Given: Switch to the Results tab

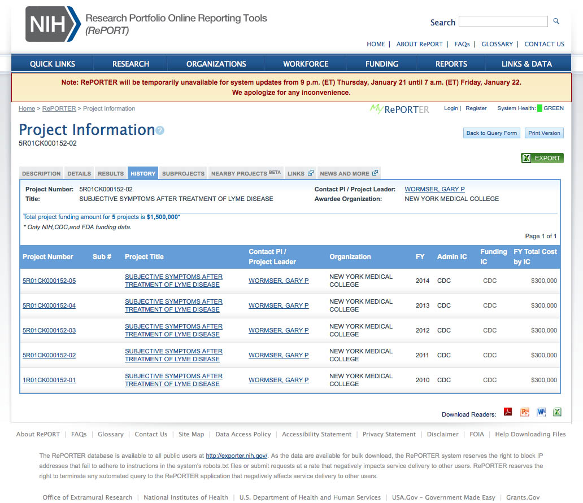Looking at the screenshot, I should [111, 173].
